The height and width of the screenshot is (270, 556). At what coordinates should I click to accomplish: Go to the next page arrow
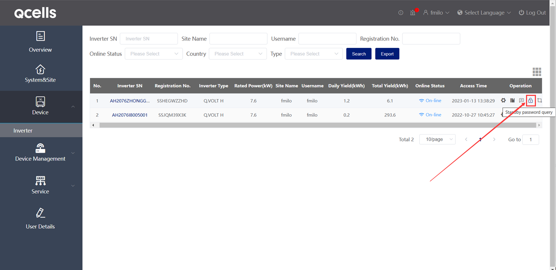coord(494,139)
